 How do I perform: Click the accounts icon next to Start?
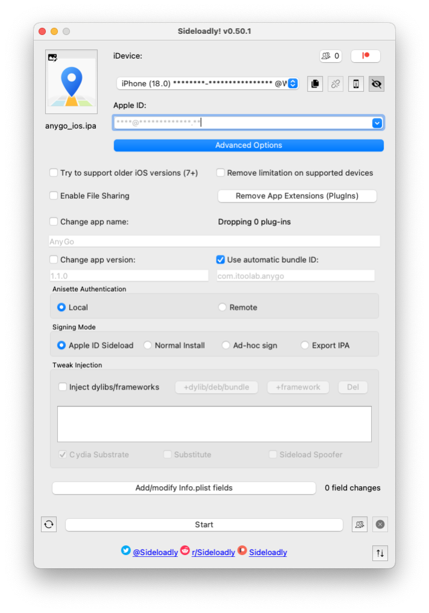tap(360, 524)
